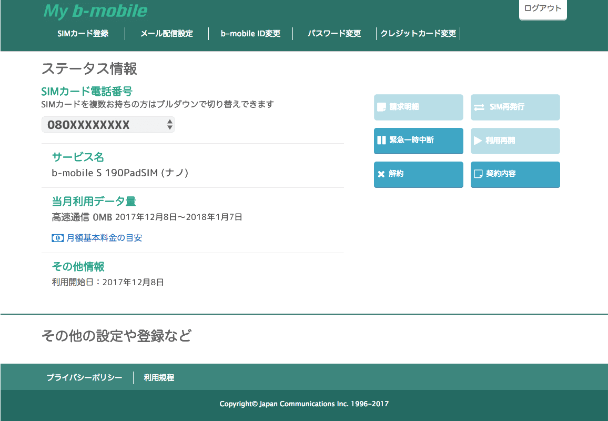608x421 pixels.
Task: Click the 当月利用データ量 label
Action: [x=94, y=202]
